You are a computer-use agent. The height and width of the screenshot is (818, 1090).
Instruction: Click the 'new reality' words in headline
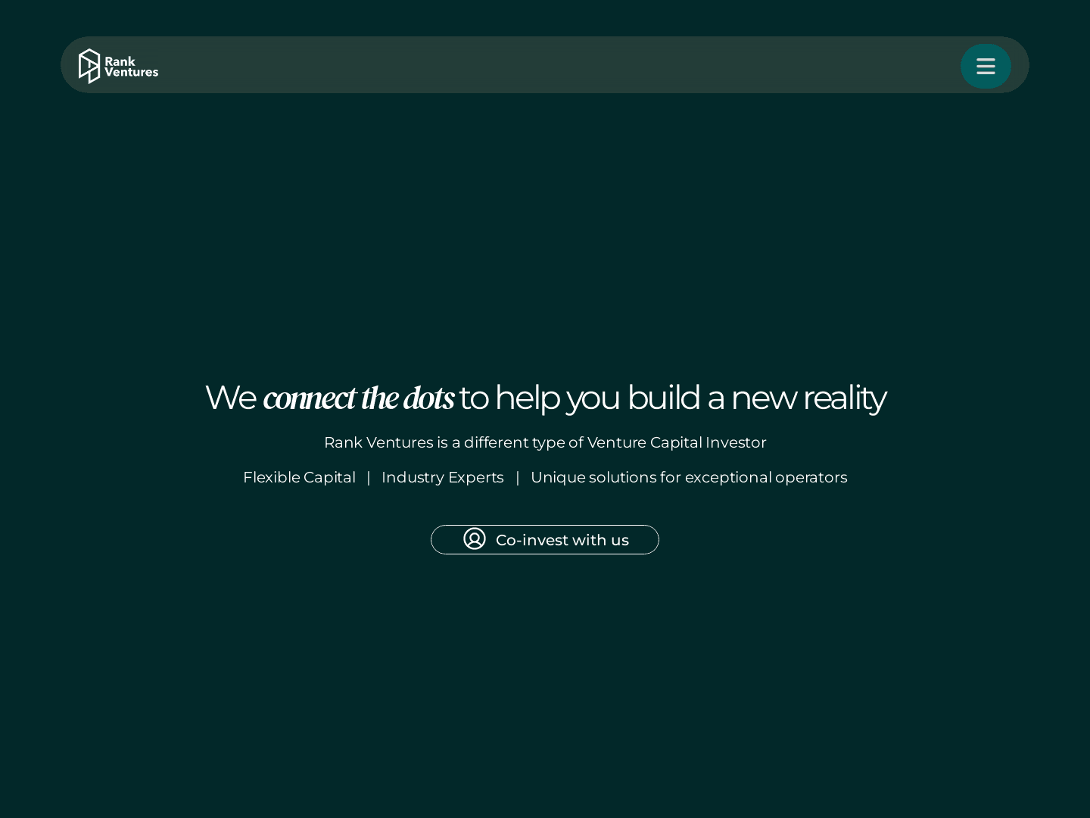pyautogui.click(x=808, y=398)
